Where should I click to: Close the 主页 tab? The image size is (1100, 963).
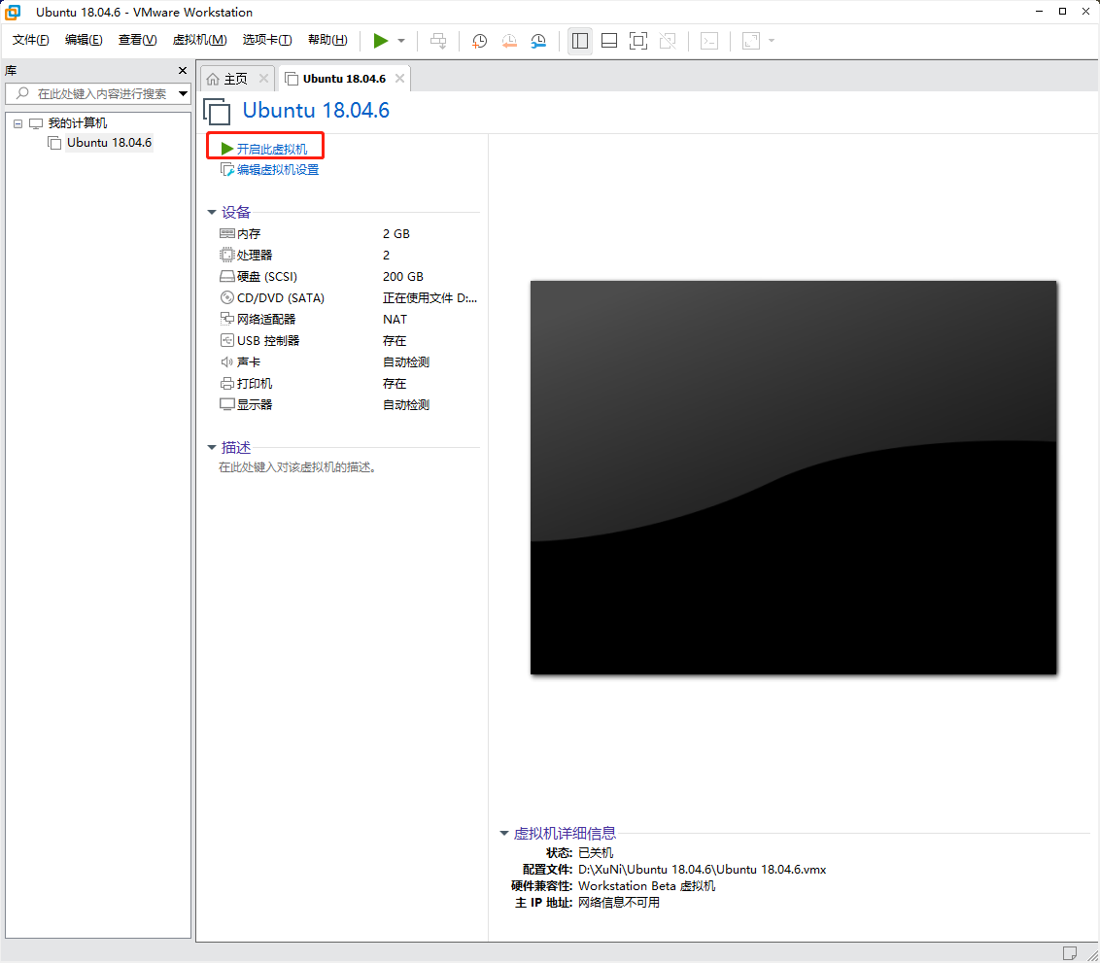pos(263,79)
